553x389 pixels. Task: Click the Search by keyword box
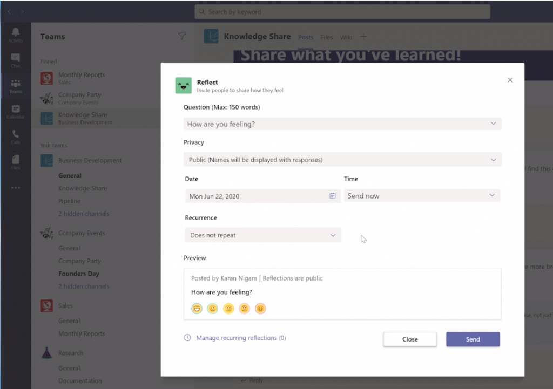[342, 12]
